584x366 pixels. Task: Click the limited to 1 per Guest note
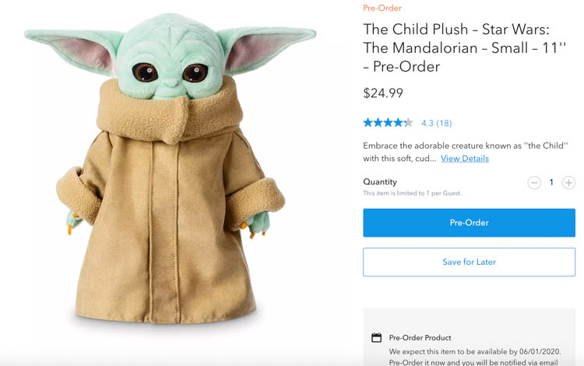pos(412,193)
